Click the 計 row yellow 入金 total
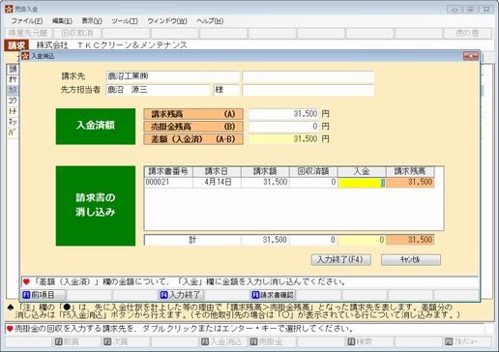This screenshot has width=499, height=352. pyautogui.click(x=362, y=240)
